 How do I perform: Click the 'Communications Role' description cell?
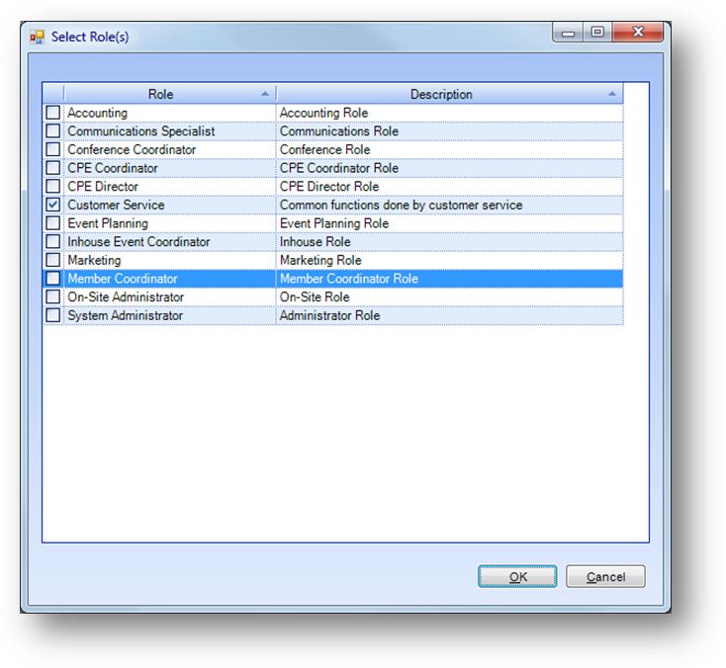[x=450, y=130]
